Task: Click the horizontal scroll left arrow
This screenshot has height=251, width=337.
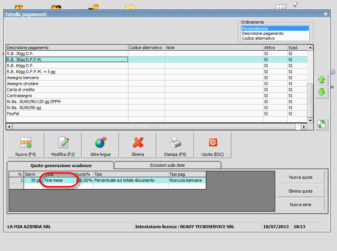Action: pos(9,127)
